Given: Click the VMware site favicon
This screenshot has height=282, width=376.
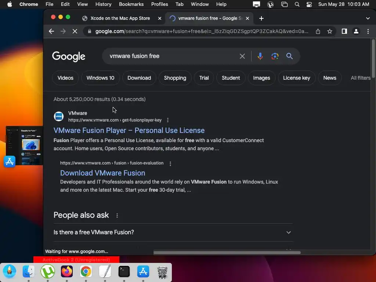Looking at the screenshot, I should pyautogui.click(x=59, y=116).
